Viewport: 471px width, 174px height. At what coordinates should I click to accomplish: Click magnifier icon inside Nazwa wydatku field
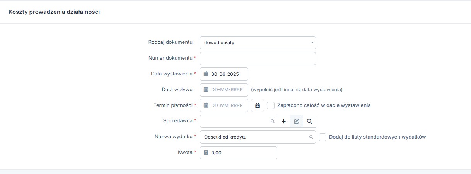click(x=311, y=137)
